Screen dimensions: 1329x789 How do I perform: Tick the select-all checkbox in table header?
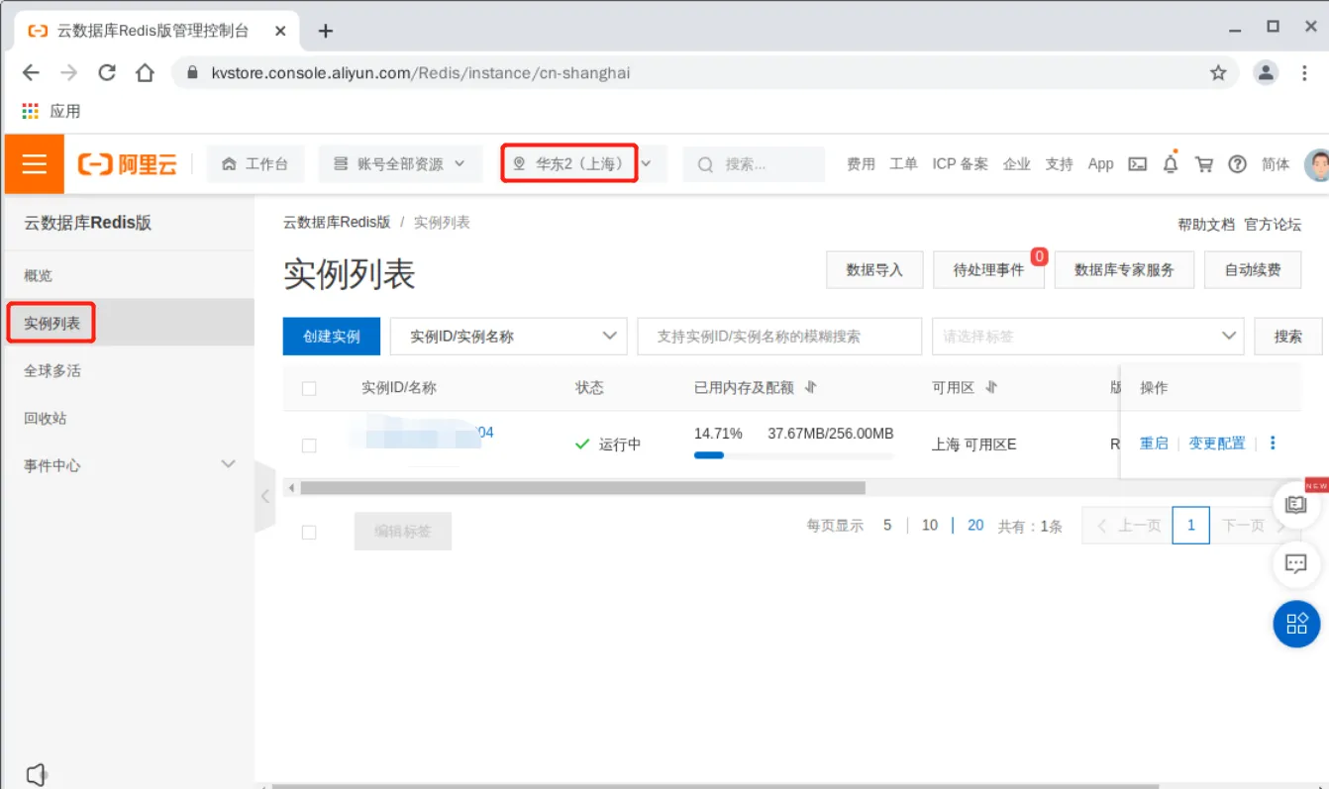pyautogui.click(x=309, y=388)
